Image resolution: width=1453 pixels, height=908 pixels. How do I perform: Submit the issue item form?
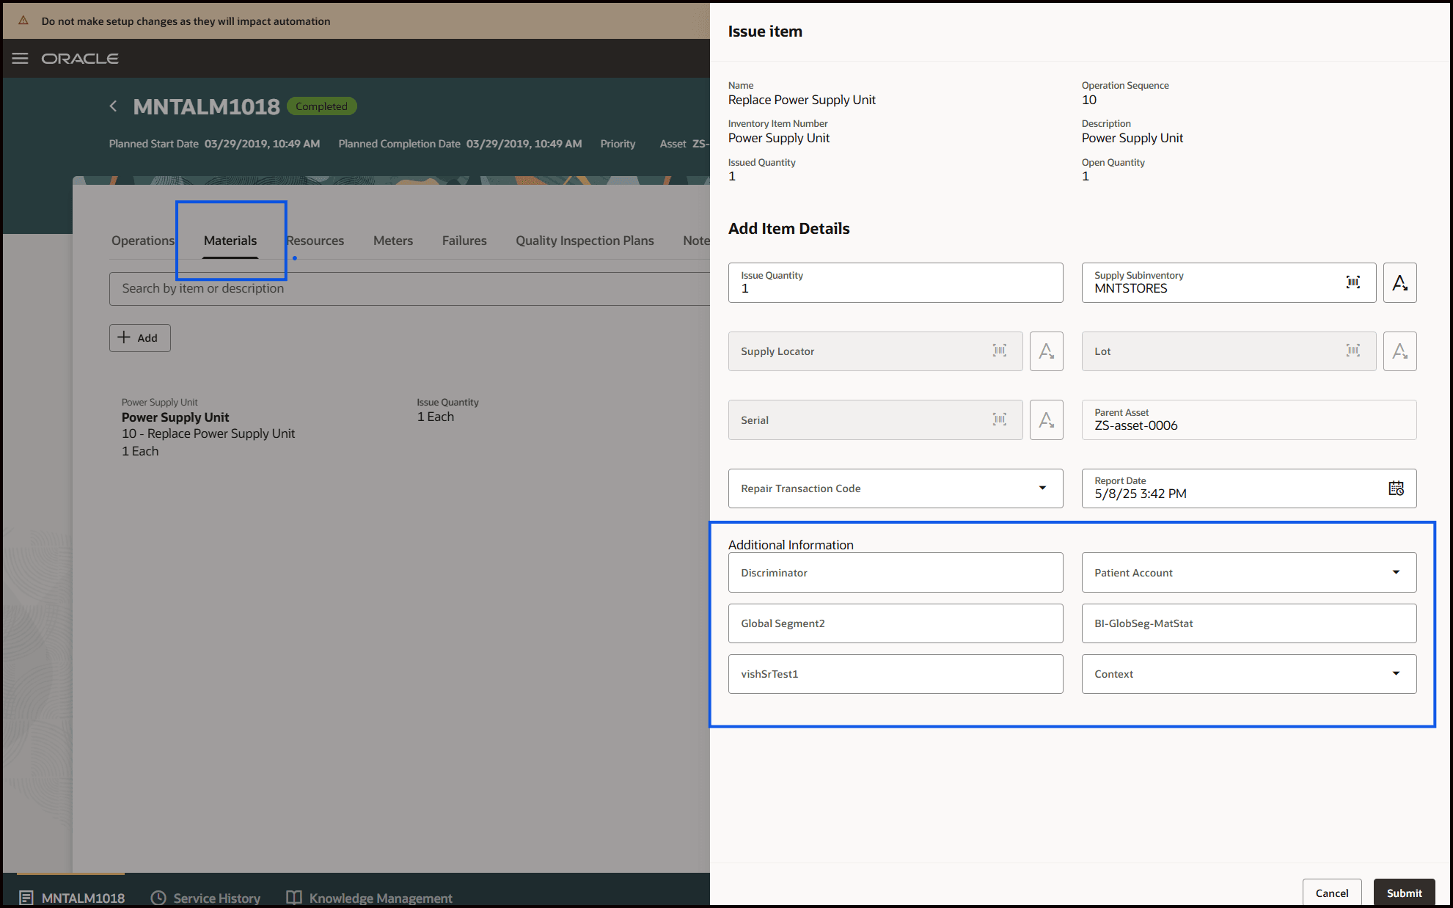tap(1403, 893)
